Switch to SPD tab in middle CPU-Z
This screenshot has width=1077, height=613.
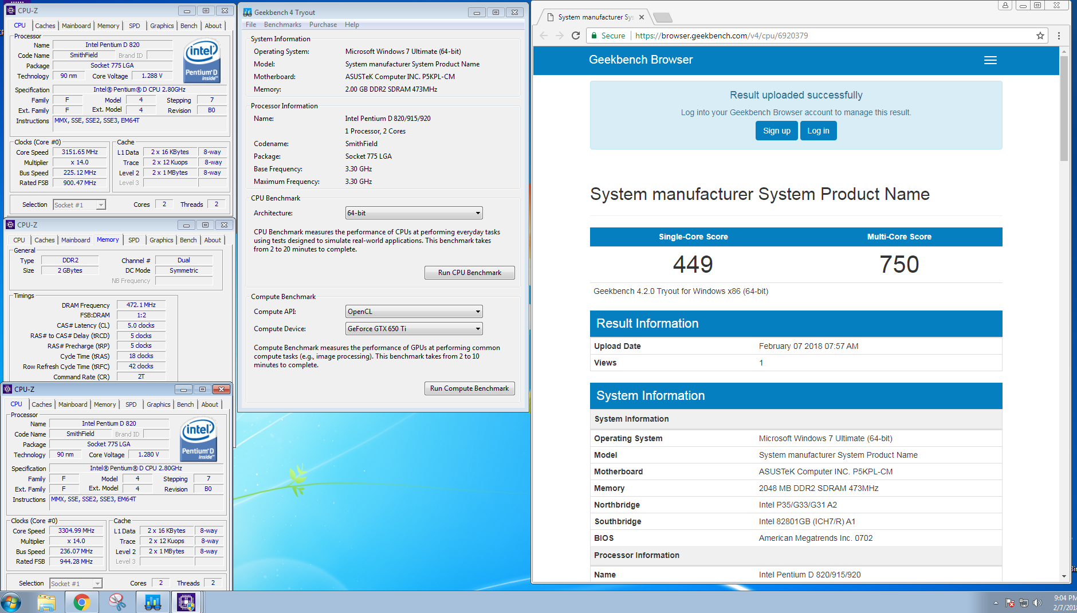pos(134,240)
